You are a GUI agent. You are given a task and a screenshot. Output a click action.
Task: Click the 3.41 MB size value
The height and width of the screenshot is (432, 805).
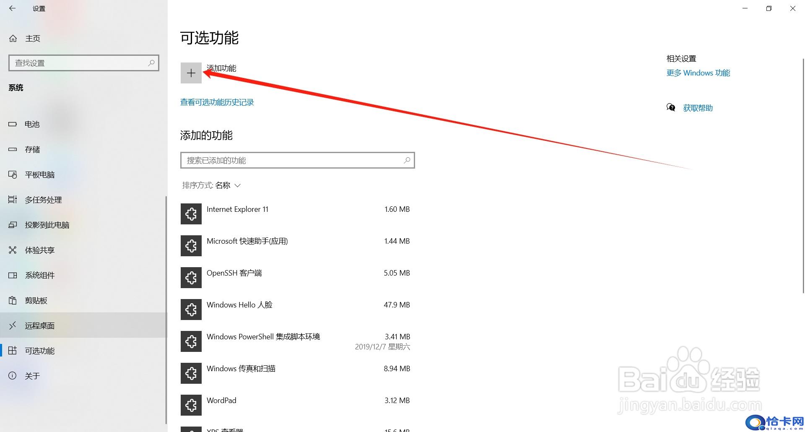(x=397, y=337)
